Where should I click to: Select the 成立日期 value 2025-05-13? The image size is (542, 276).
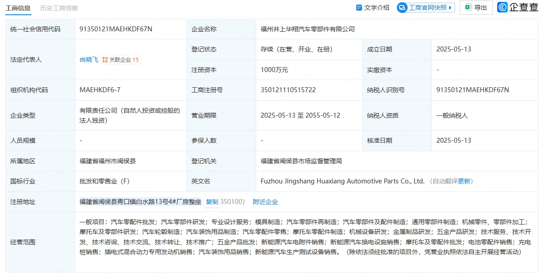point(454,49)
